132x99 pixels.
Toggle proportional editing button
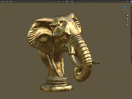[72, 2]
